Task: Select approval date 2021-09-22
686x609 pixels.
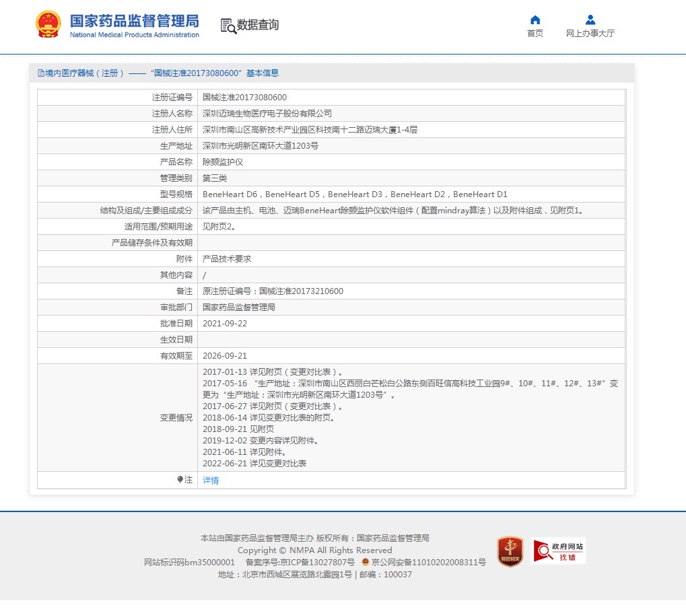Action: point(225,324)
